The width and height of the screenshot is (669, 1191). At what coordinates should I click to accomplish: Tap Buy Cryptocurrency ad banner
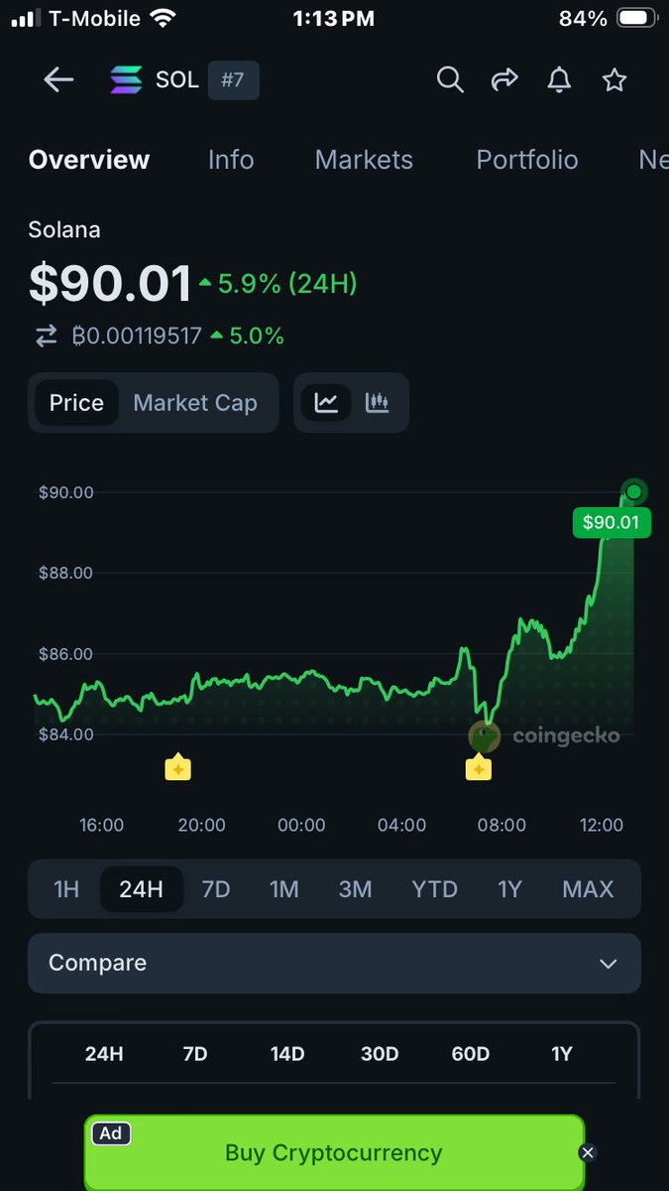pyautogui.click(x=333, y=1153)
